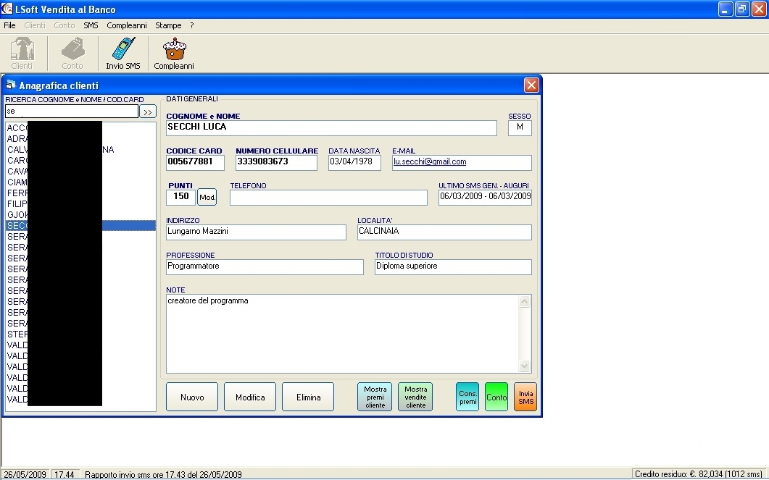
Task: Click the status bar time 17.44
Action: click(x=65, y=475)
